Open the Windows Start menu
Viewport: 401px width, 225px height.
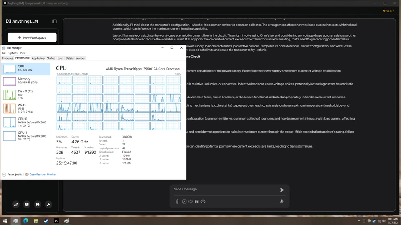(5, 221)
